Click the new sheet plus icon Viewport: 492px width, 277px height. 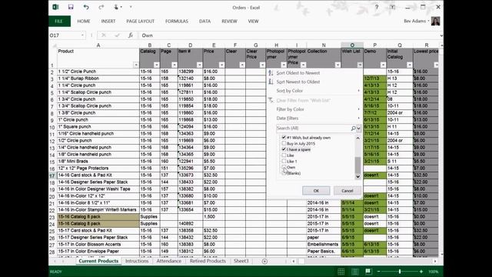pos(264,262)
